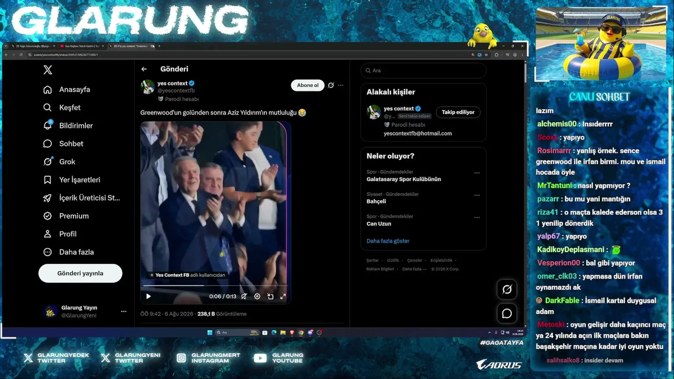Click the X logo in the sidebar

48,69
